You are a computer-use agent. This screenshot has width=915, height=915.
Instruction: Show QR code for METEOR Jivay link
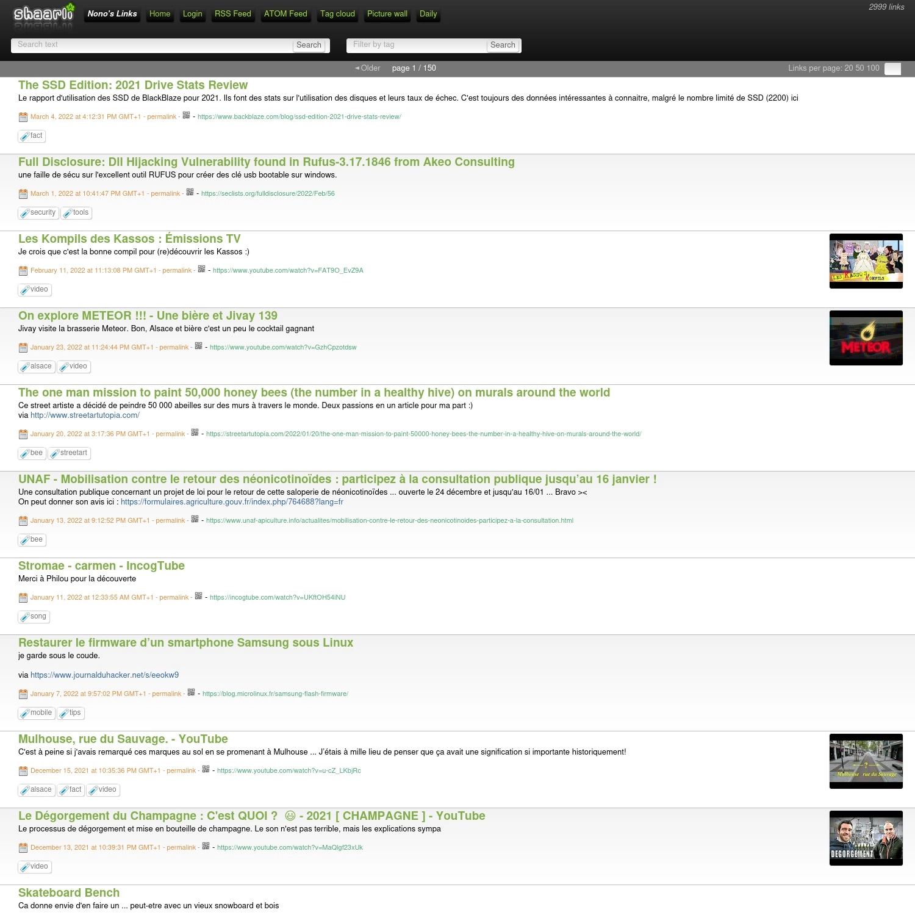click(198, 345)
